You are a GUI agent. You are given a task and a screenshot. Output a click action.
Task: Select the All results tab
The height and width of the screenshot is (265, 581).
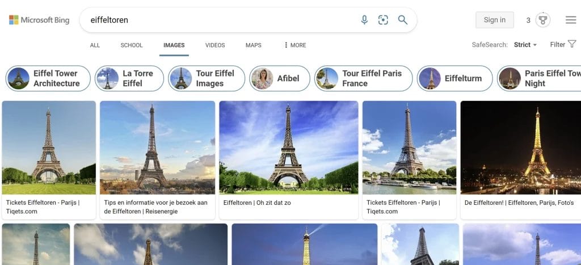coord(95,45)
